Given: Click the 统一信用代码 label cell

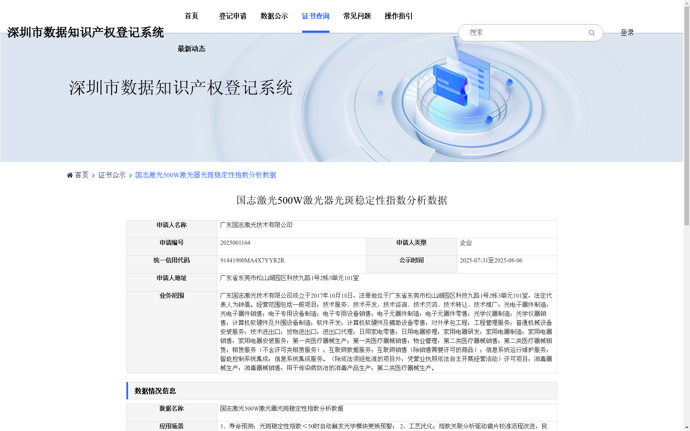Looking at the screenshot, I should [172, 265].
